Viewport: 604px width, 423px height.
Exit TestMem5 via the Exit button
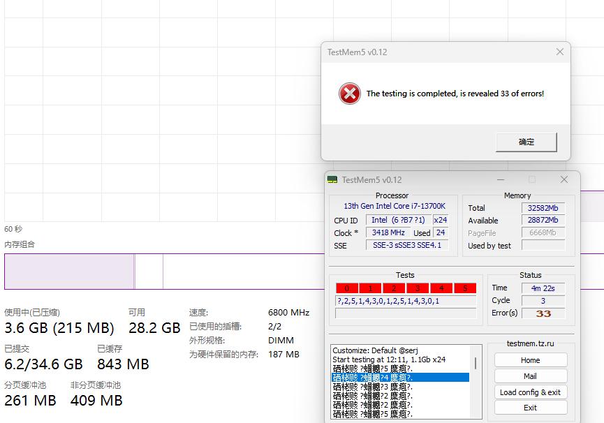coord(530,408)
